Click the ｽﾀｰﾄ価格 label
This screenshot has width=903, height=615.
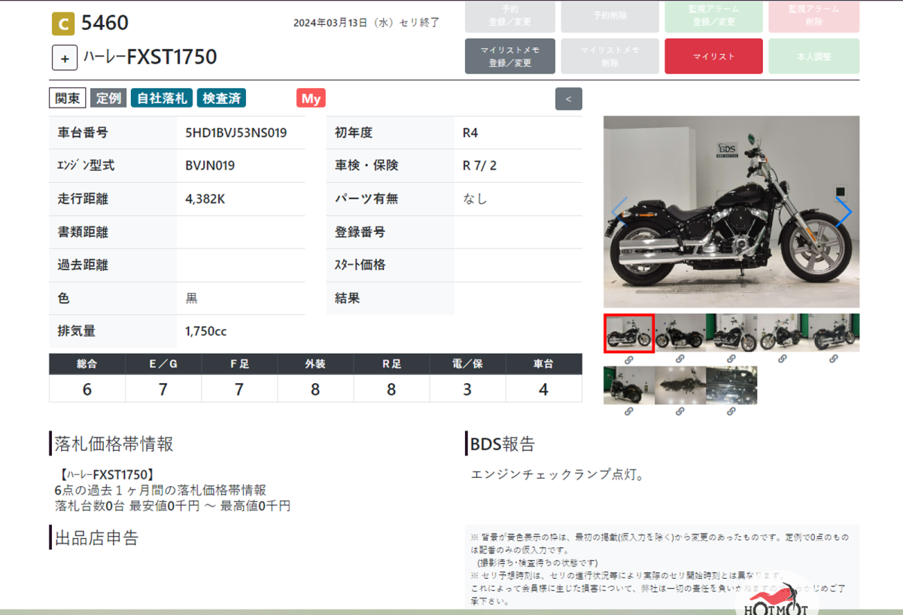click(x=360, y=265)
